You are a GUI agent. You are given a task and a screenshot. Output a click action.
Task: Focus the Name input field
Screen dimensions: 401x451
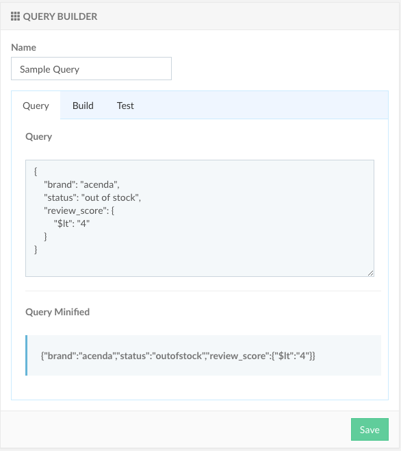[91, 69]
